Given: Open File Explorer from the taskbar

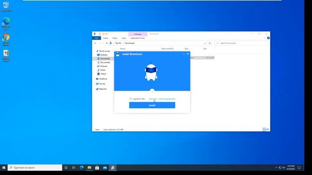Looking at the screenshot, I should coord(89,168).
